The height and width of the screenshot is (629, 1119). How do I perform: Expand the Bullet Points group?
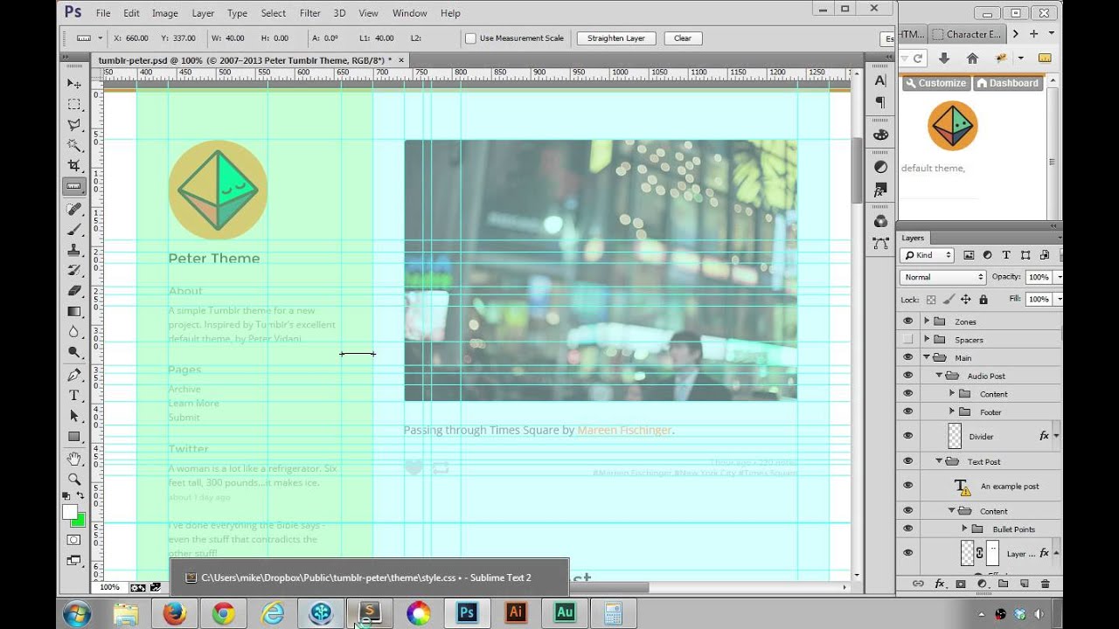965,529
